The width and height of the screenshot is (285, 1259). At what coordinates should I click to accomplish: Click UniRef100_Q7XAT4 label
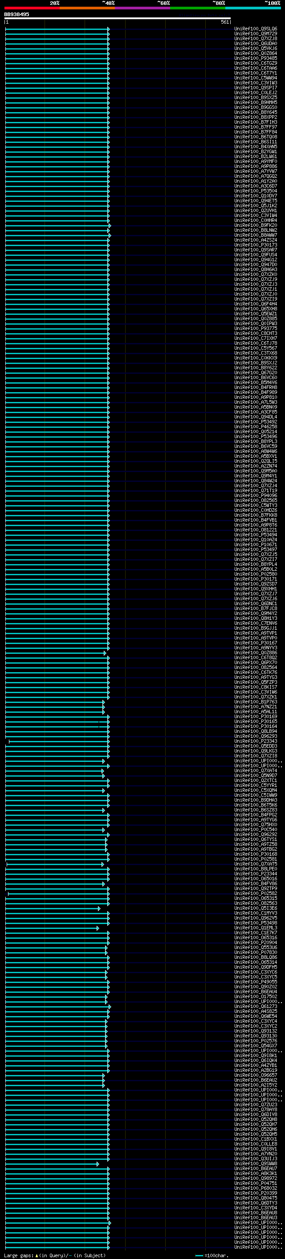pyautogui.click(x=256, y=770)
